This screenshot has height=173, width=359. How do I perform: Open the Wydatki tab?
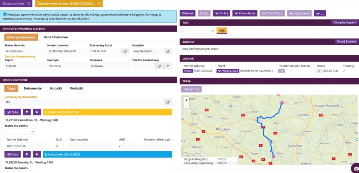coord(76,89)
